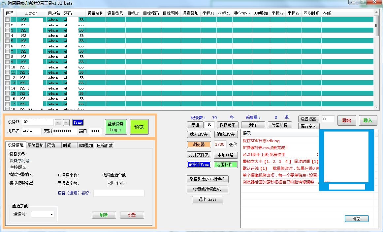Screen dimensions: 383x232
Task: Click the green 范围扫描 range scan button
Action: 226,165
